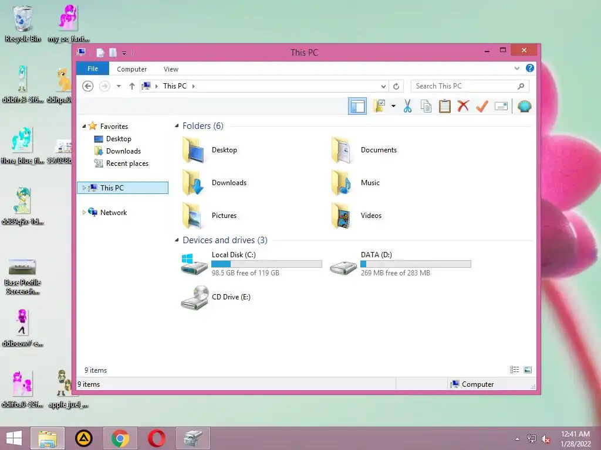Switch to details view icon

(514, 370)
